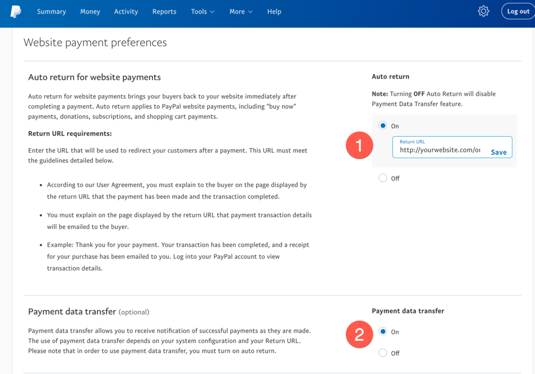Open the Money section
The height and width of the screenshot is (374, 535).
(x=90, y=11)
